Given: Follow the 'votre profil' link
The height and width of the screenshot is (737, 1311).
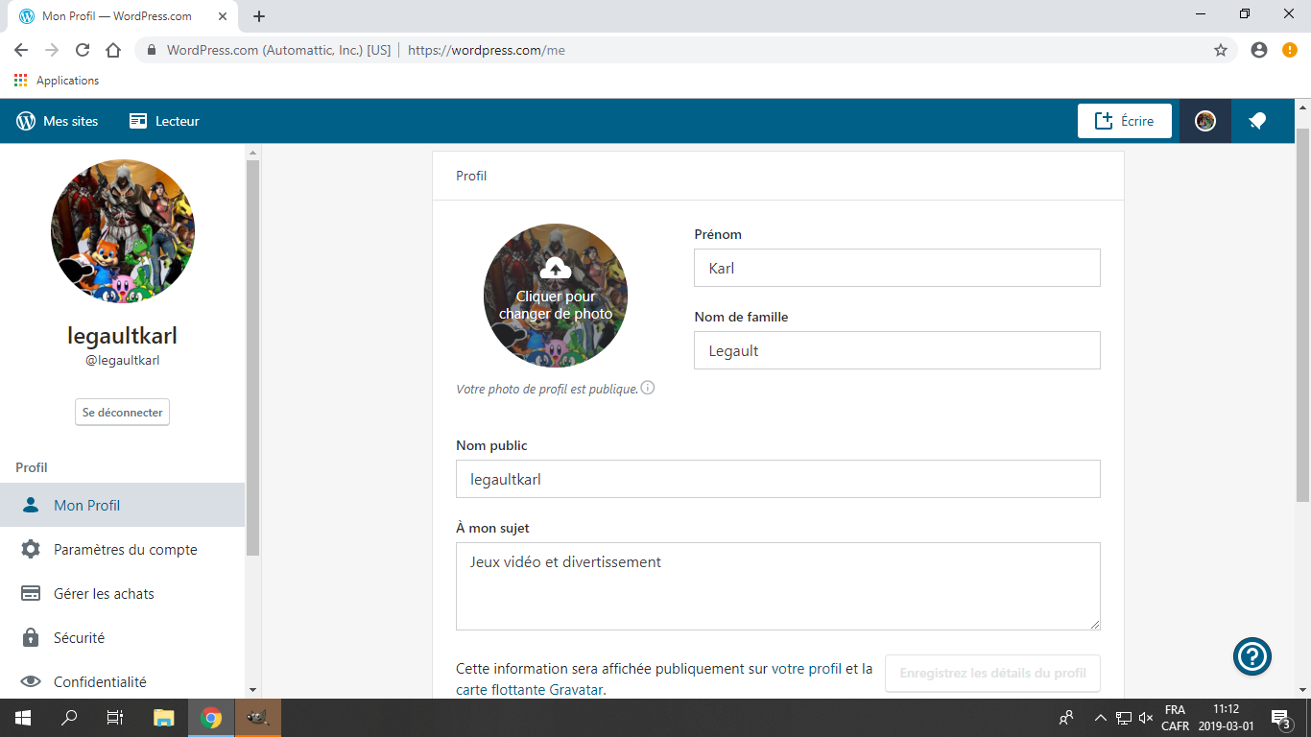Looking at the screenshot, I should (x=806, y=669).
